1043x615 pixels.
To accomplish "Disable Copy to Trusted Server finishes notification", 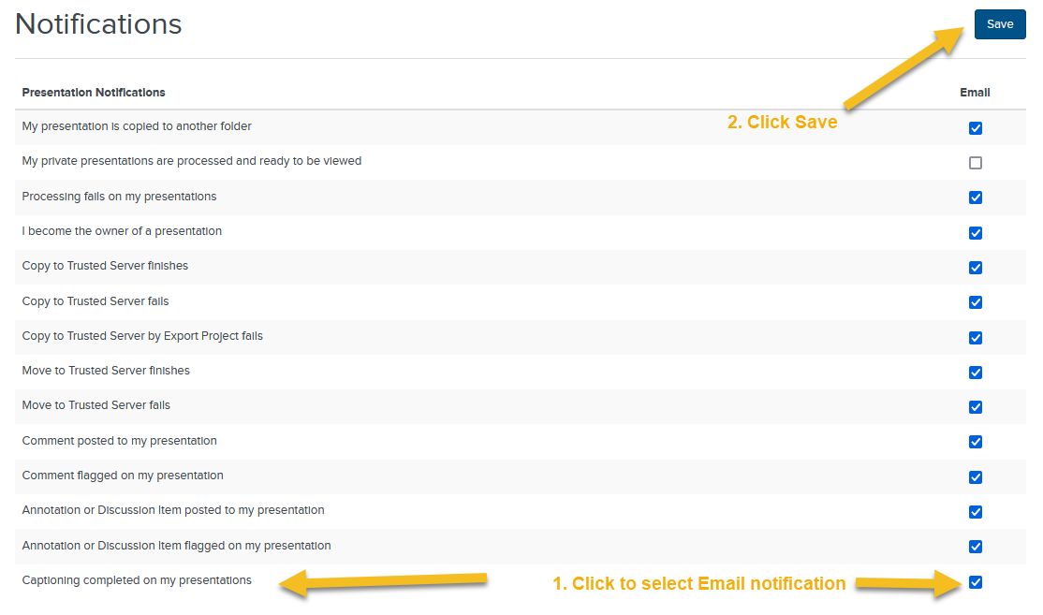I will [976, 267].
